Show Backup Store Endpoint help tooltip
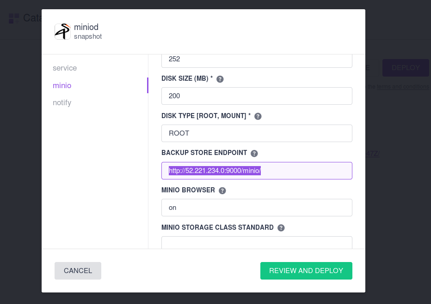 [x=254, y=154]
